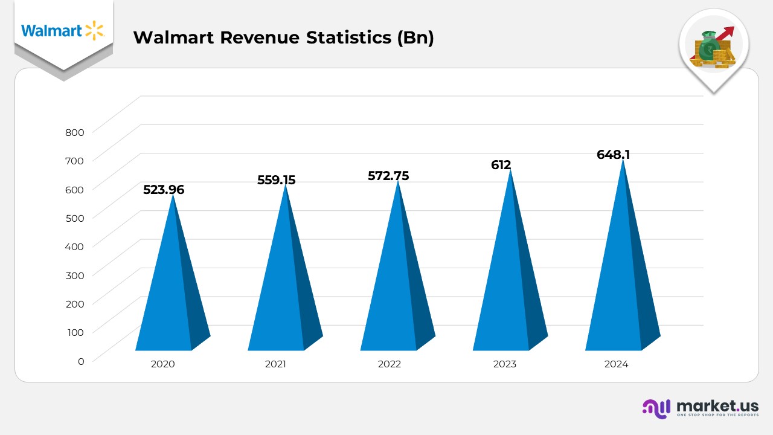Select the chart title Walmart Revenue Statistics
The image size is (773, 435).
click(283, 37)
